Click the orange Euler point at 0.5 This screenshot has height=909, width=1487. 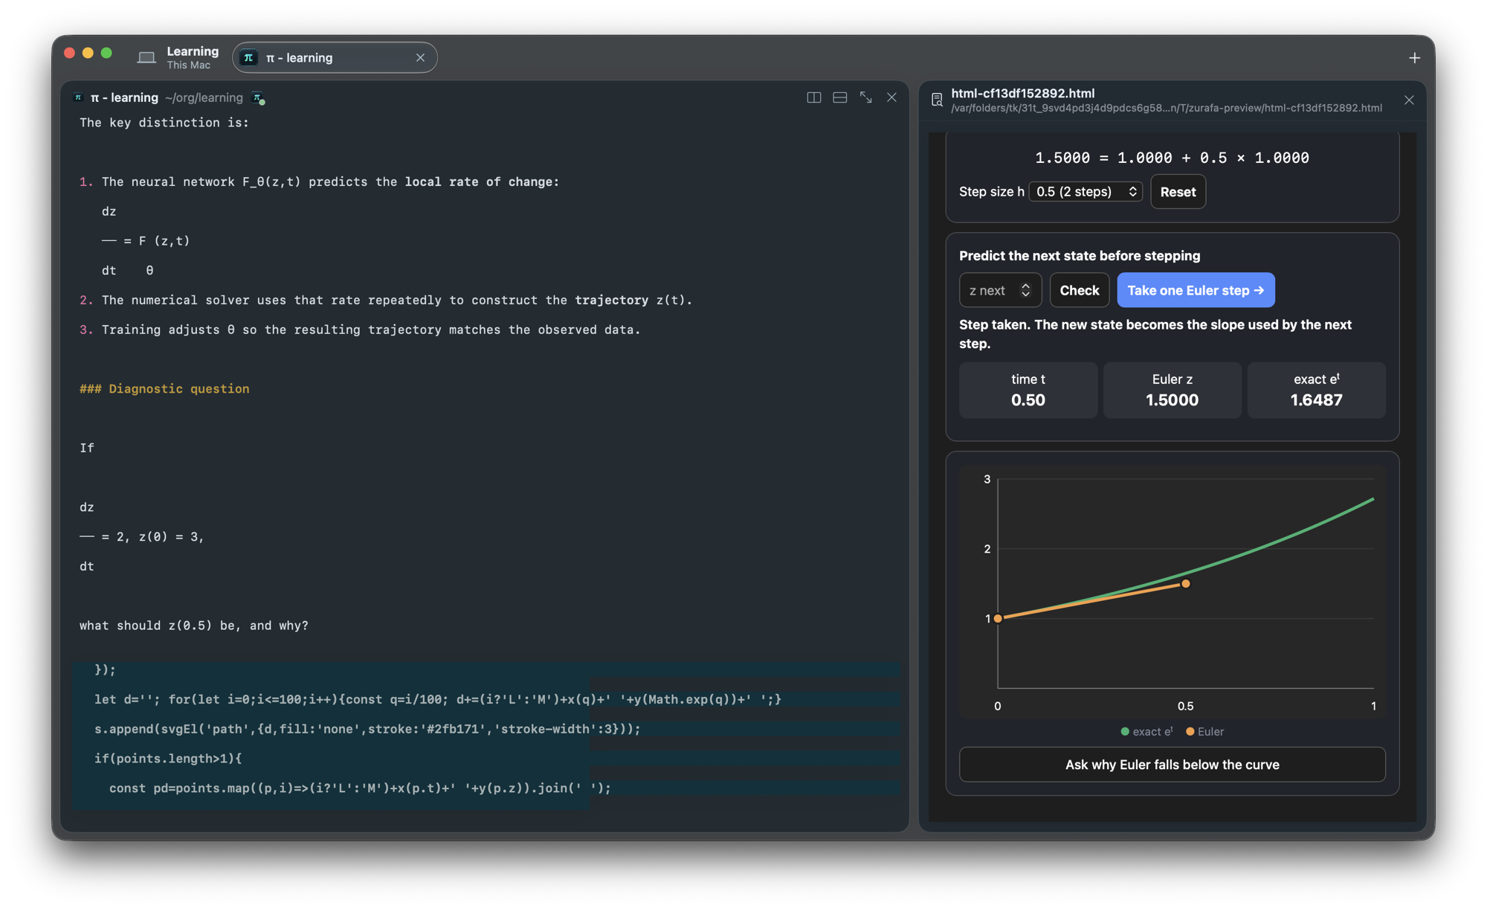pos(1186,584)
